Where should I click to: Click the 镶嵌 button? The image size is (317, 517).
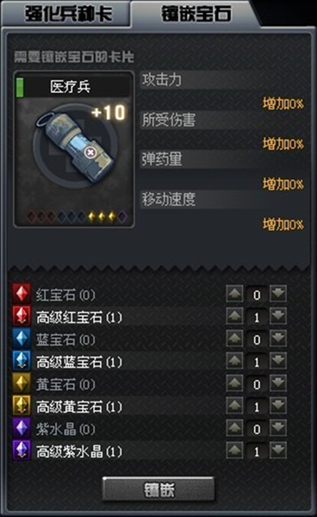(x=158, y=489)
